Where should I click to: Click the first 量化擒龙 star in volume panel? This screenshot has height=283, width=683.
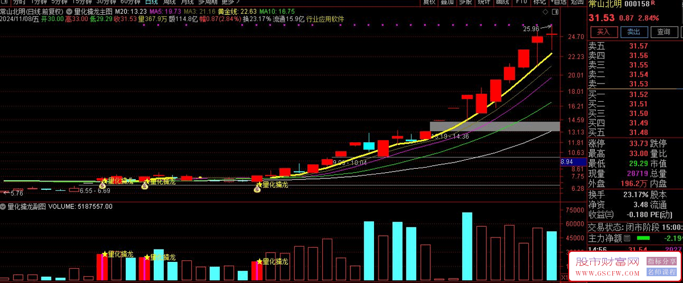coord(104,254)
